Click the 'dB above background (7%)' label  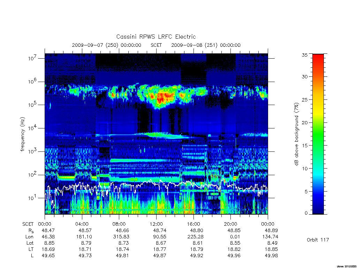click(x=296, y=134)
